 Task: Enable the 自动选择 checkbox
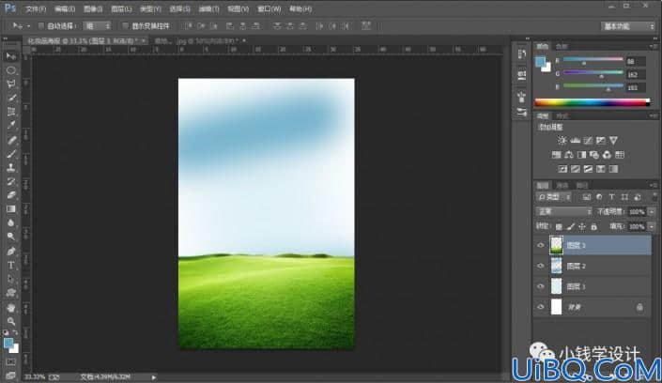[41, 26]
